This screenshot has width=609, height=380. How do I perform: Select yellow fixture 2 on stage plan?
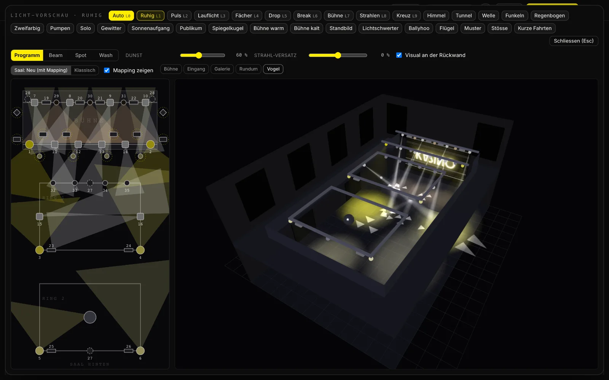pyautogui.click(x=150, y=144)
